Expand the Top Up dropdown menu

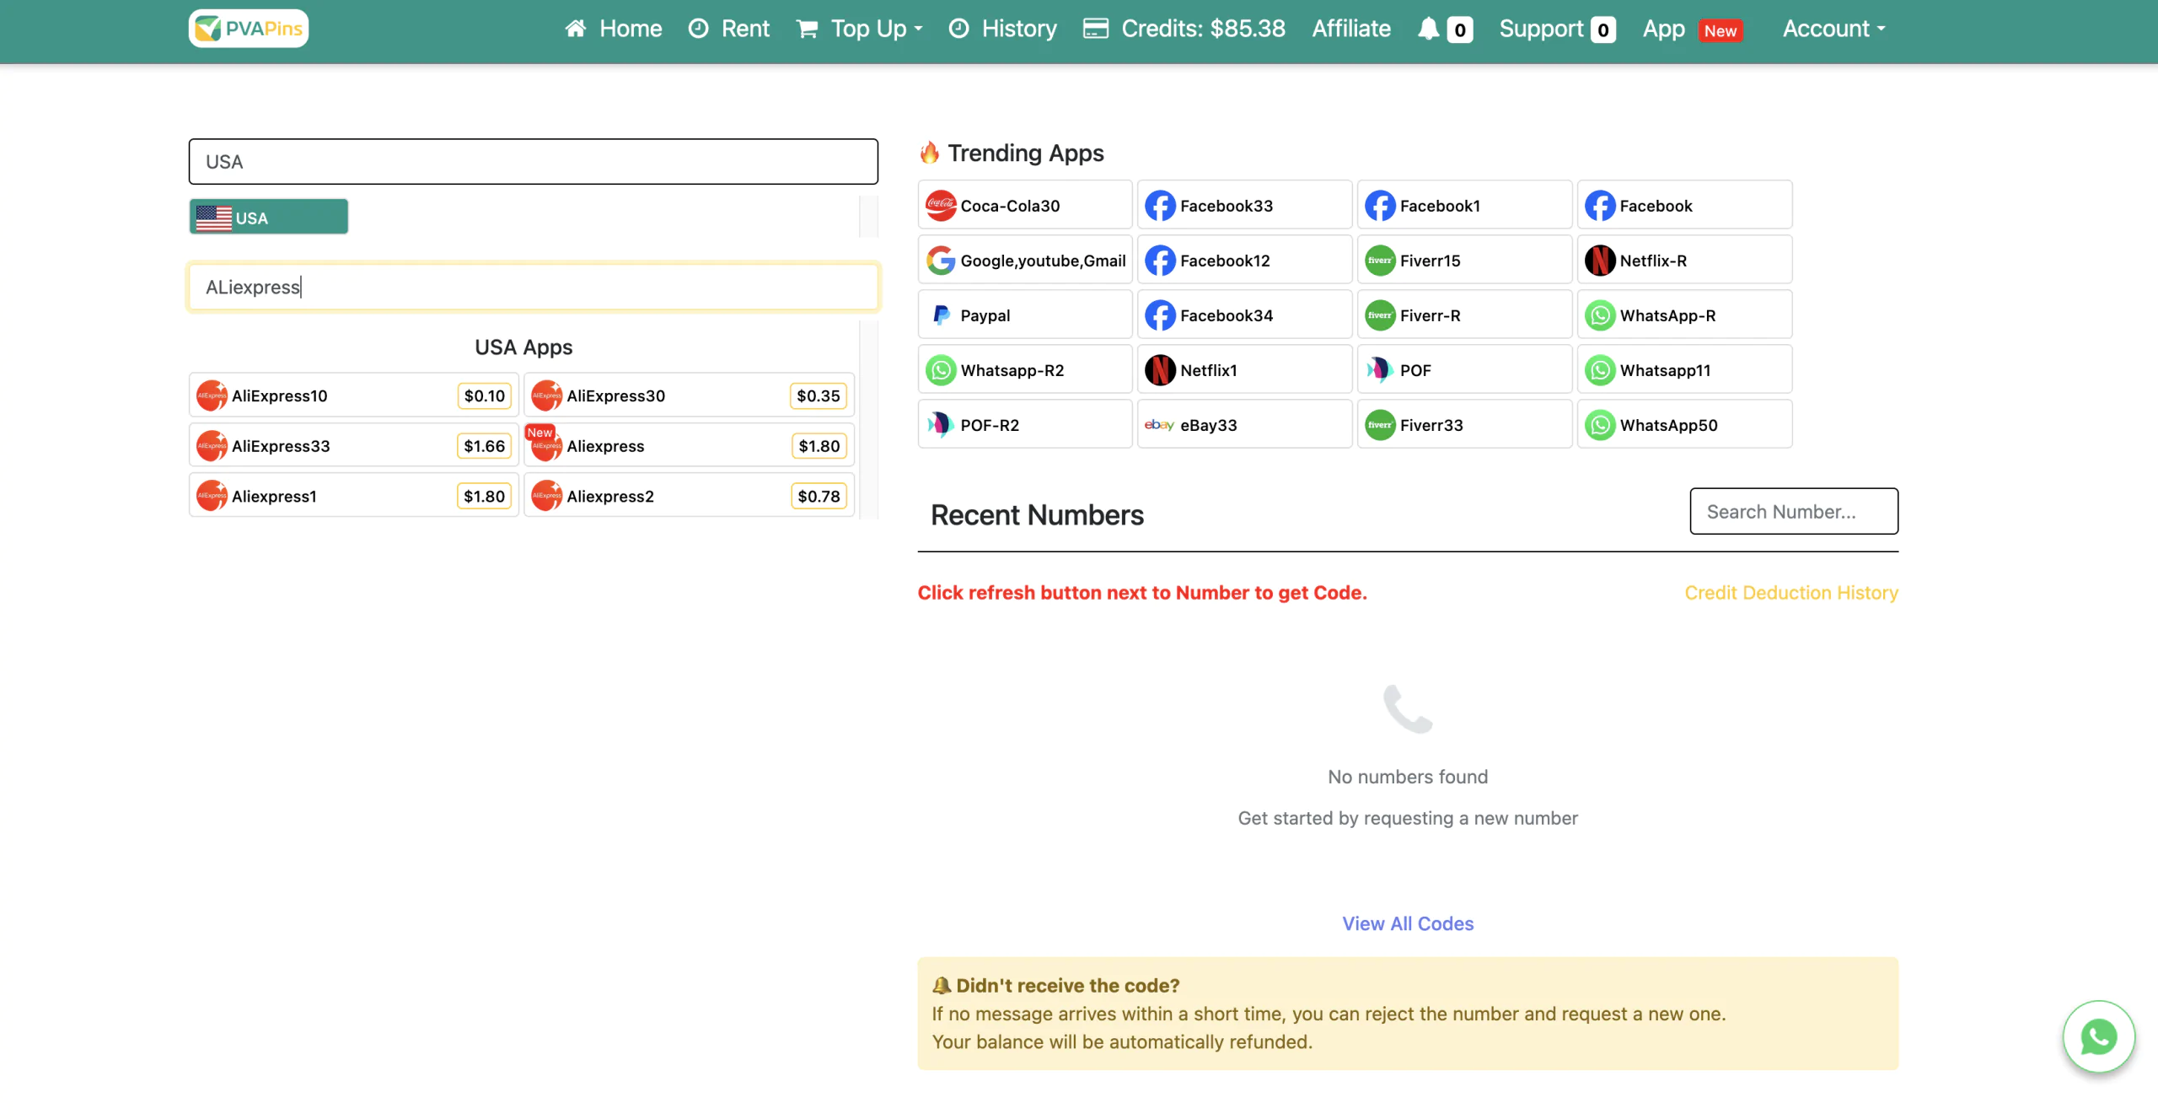pos(860,29)
